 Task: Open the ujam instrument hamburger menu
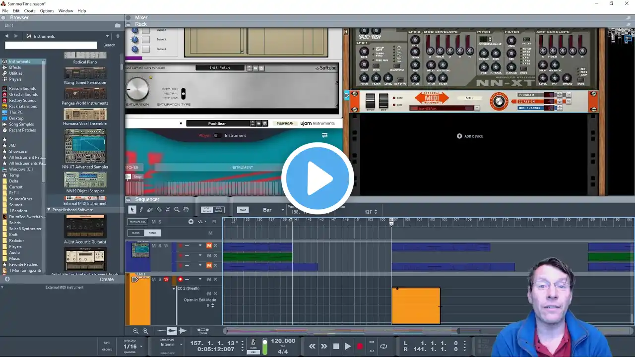(325, 135)
